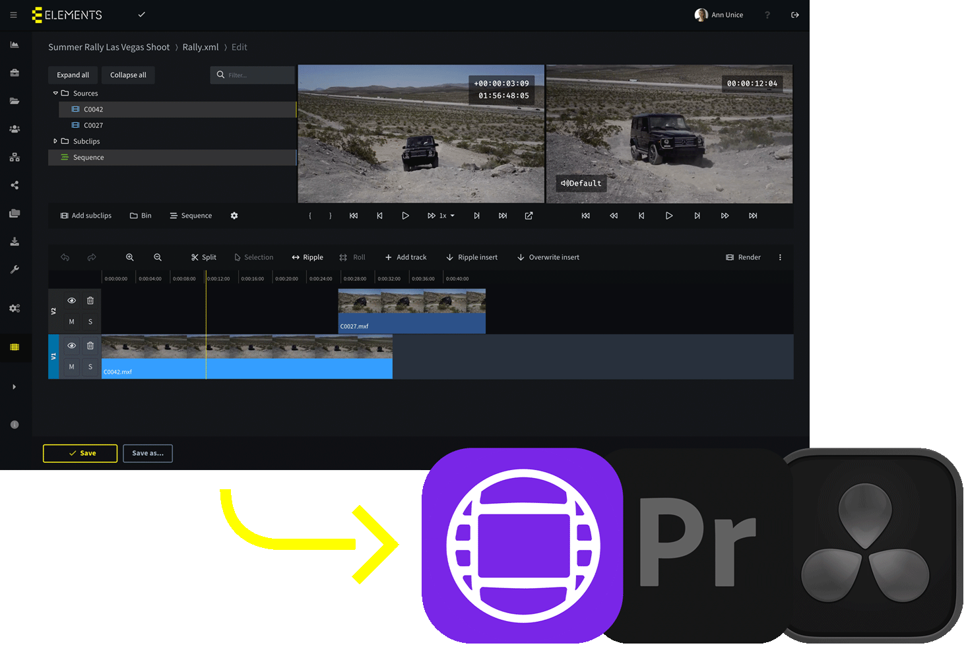Click the Render button
The height and width of the screenshot is (660, 966).
743,257
